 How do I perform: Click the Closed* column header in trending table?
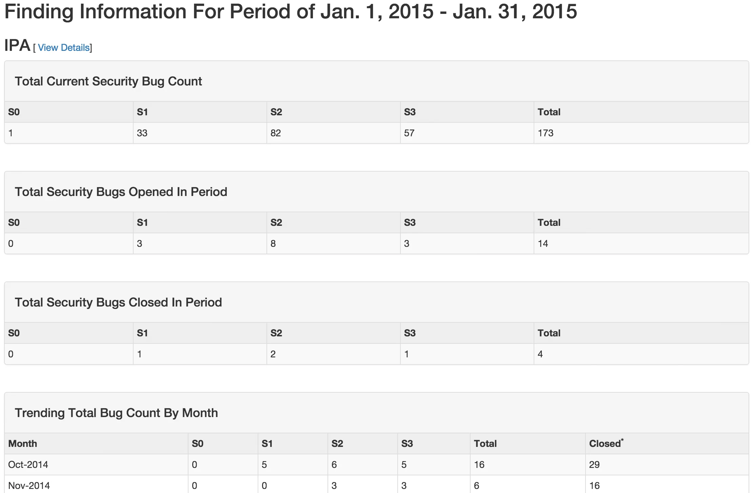click(x=606, y=443)
